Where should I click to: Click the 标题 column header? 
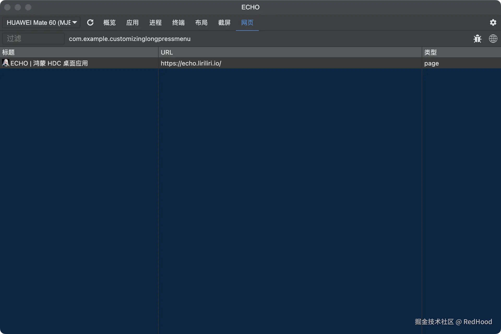(8, 52)
